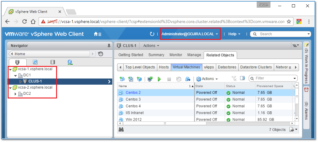Click the clear filter funnel icon
Viewport: 318px width, 142px height.
click(234, 78)
